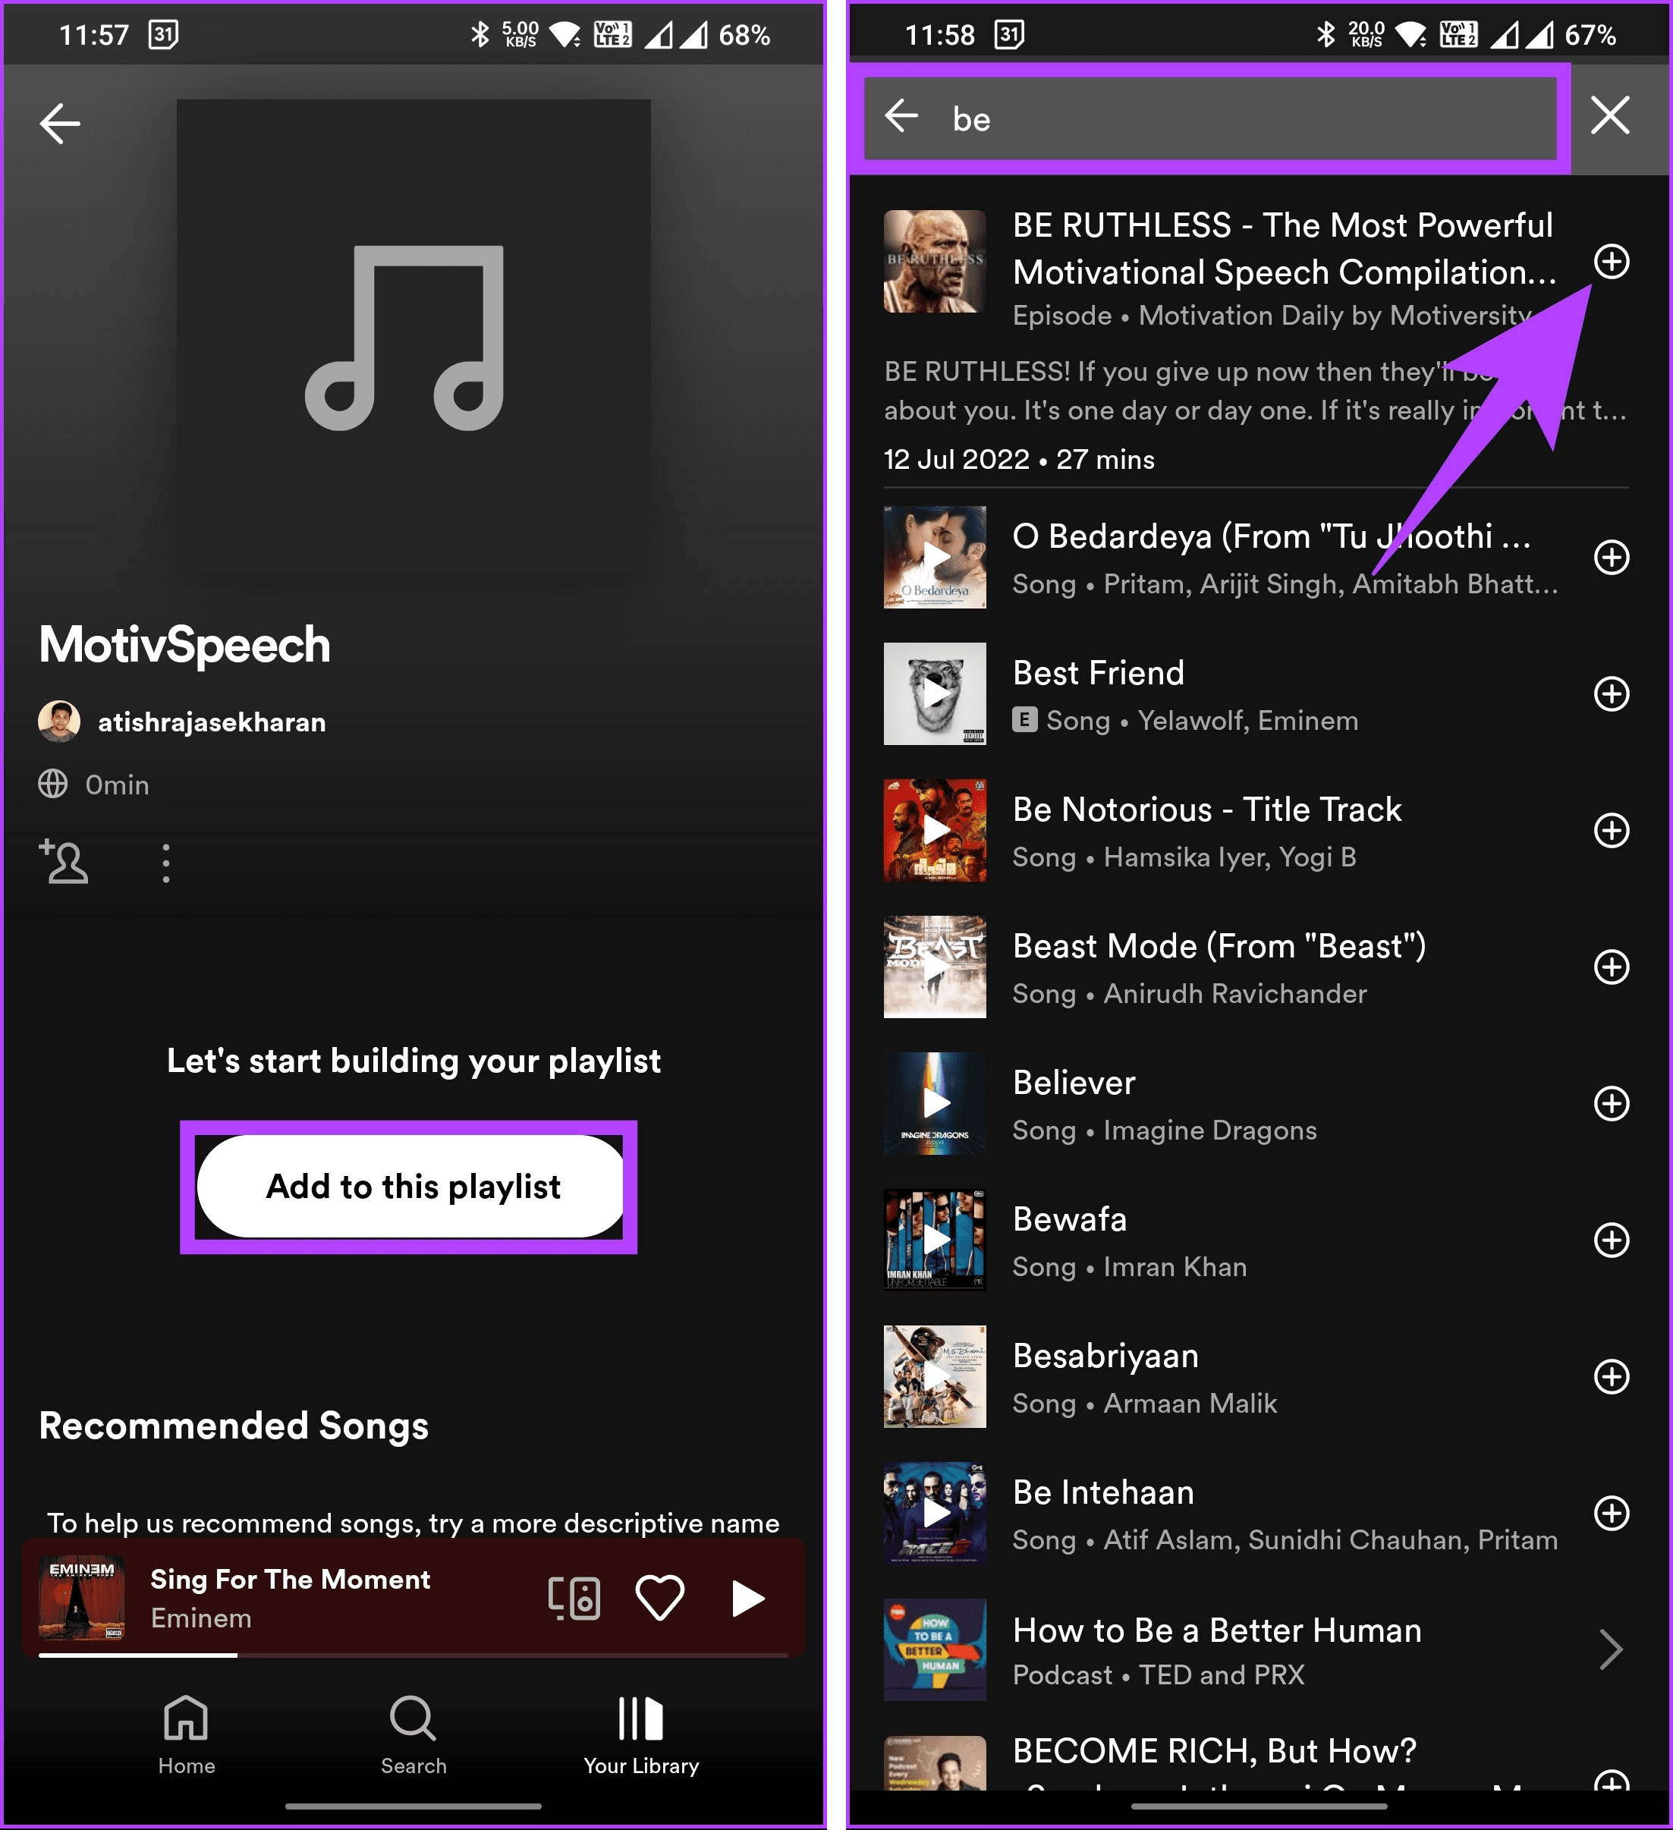Open the atishrajasekharan username link
1673x1830 pixels.
(x=212, y=722)
